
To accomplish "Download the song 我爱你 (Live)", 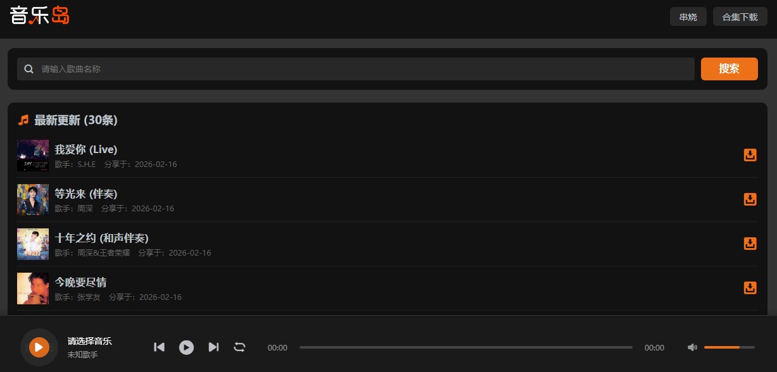I will click(x=750, y=155).
